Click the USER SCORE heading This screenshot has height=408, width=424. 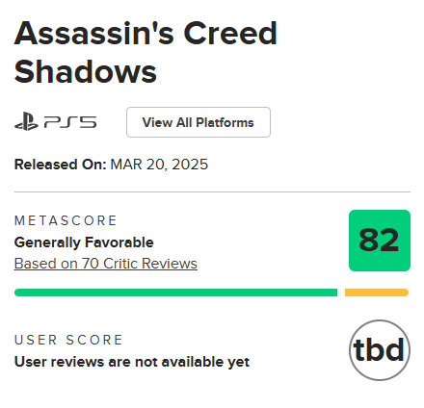pyautogui.click(x=68, y=340)
